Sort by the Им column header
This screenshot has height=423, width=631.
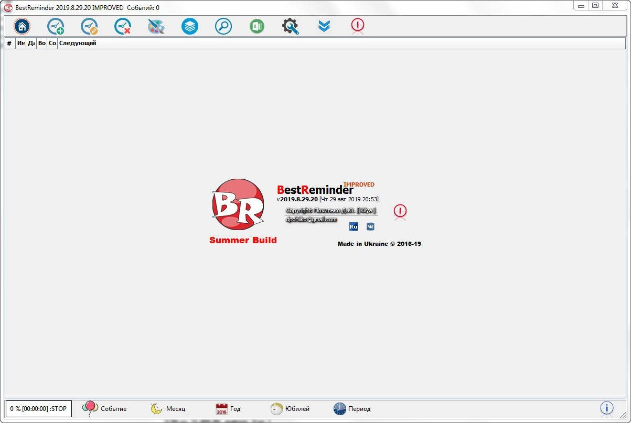tap(21, 43)
